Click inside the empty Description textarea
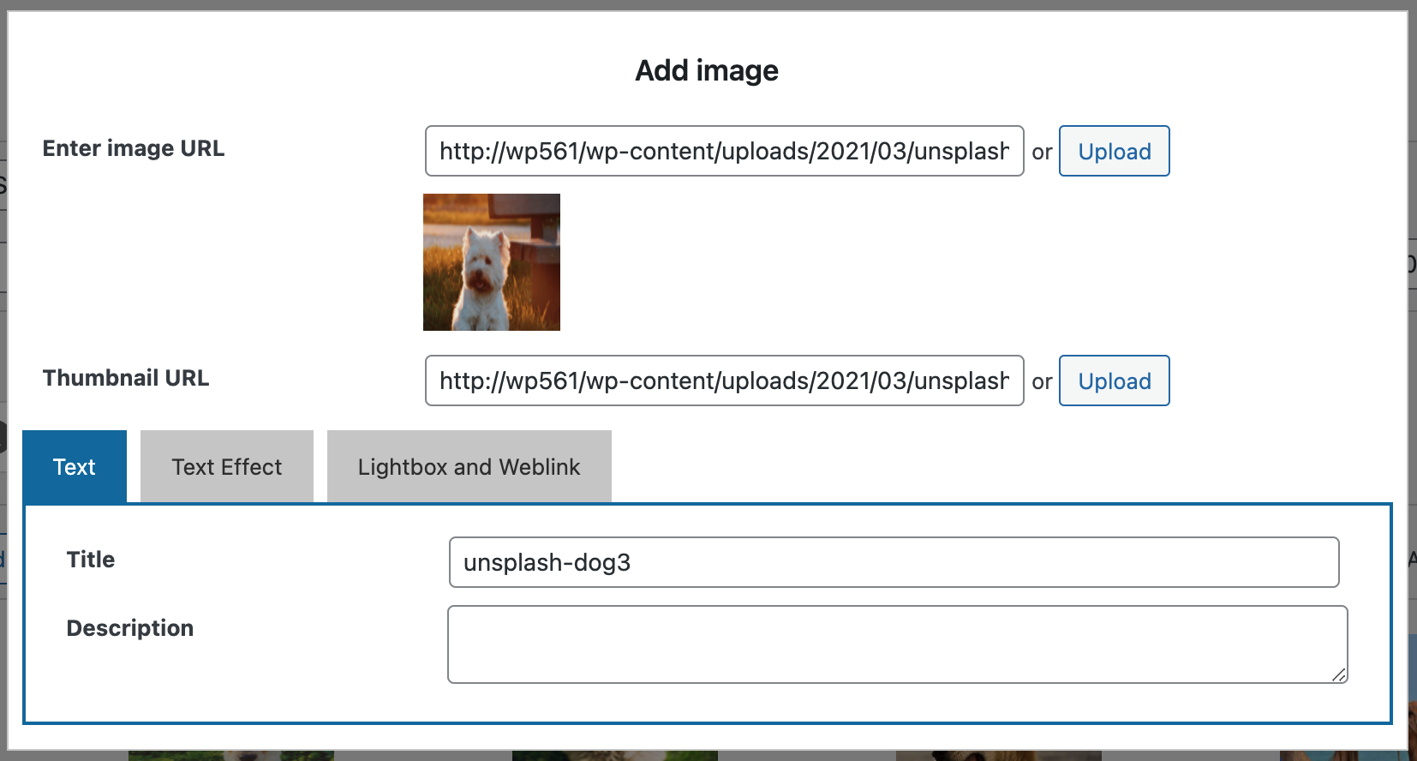 897,644
